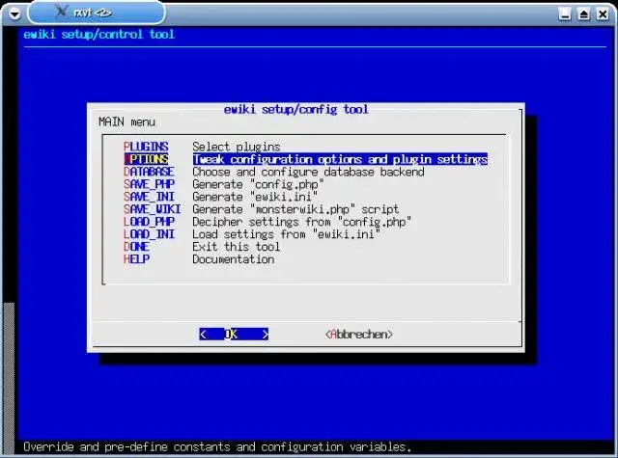Click 'Load settings from "ewiki.ini"' text

[286, 234]
